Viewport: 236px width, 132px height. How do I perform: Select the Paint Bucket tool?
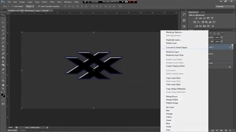3,58
